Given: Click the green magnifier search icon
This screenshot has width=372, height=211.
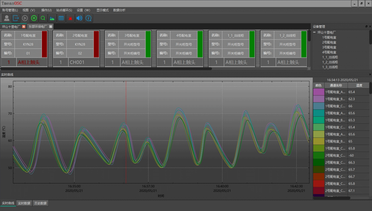Looking at the screenshot, I should pyautogui.click(x=43, y=18).
